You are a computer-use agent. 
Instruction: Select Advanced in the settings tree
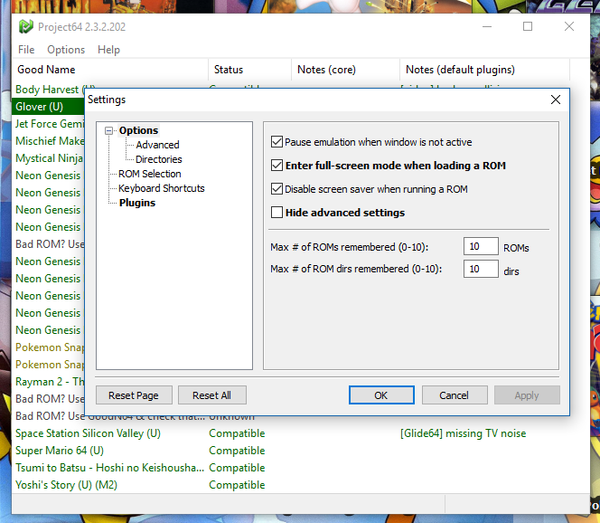[x=157, y=145]
